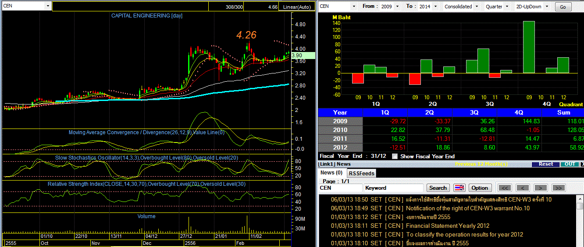Click the Search button in news
584x247 pixels.
point(438,188)
